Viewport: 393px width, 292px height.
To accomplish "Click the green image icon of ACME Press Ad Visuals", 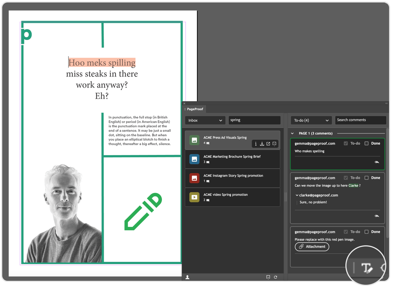I will pos(194,140).
